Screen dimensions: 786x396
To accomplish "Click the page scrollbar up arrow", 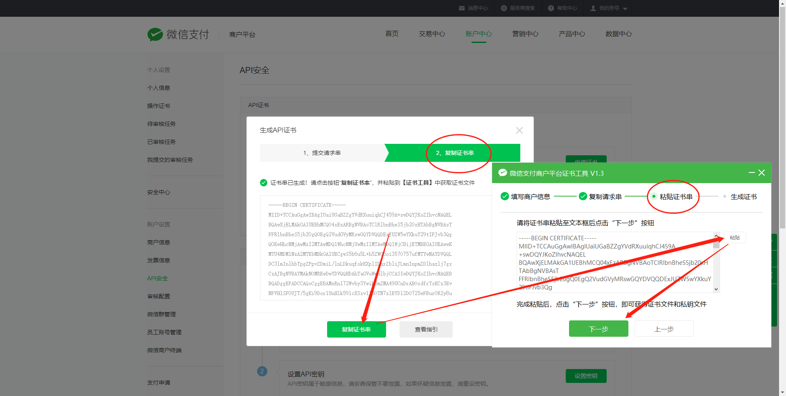I will click(x=782, y=3).
